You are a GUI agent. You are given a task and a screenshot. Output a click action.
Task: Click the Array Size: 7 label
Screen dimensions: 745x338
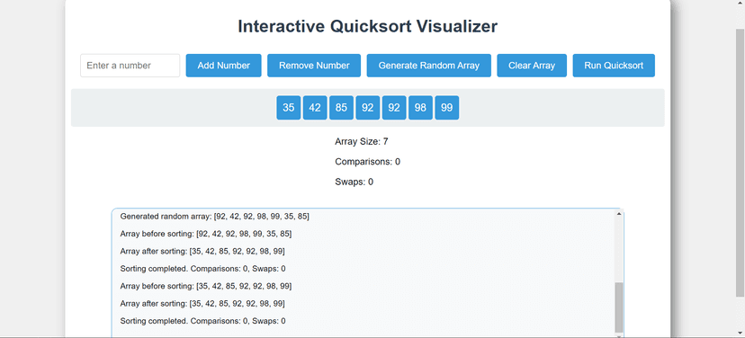(x=362, y=141)
